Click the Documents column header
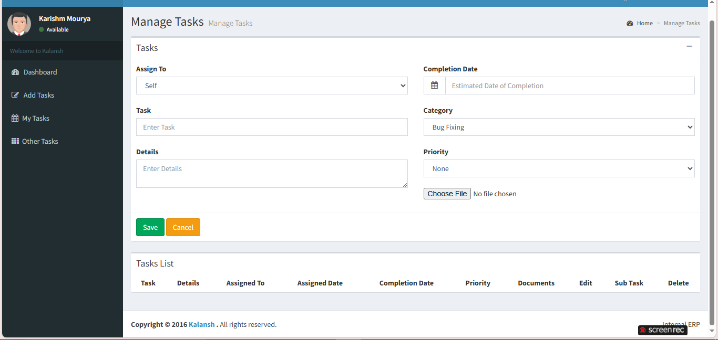 (536, 283)
